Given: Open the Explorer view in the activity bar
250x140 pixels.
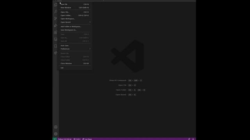Looking at the screenshot, I should (55, 5).
